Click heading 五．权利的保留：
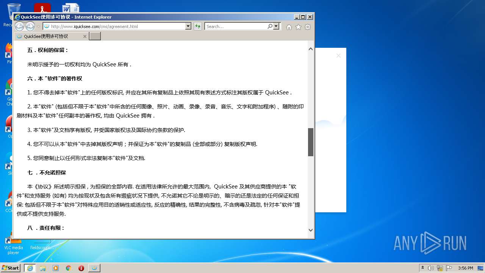This screenshot has width=485, height=273. pos(48,50)
